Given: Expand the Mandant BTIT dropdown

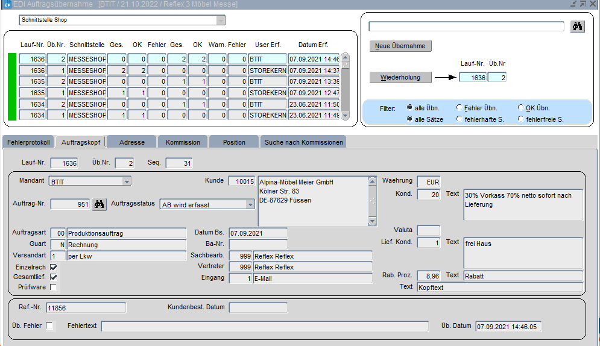Looking at the screenshot, I should coord(127,181).
